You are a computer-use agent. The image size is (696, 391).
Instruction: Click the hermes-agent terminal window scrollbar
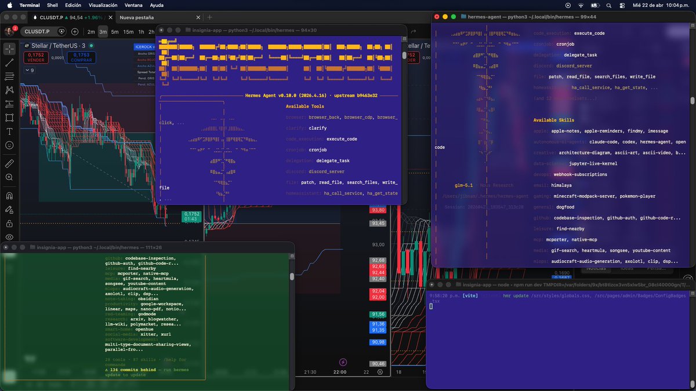[x=693, y=101]
